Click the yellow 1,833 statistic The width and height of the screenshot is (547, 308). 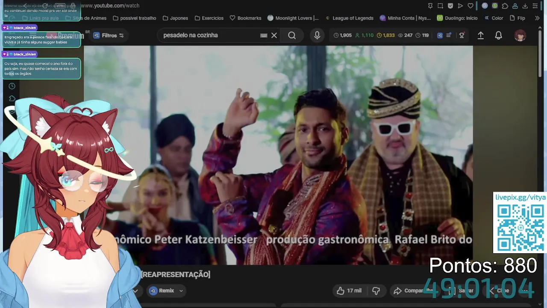point(385,36)
